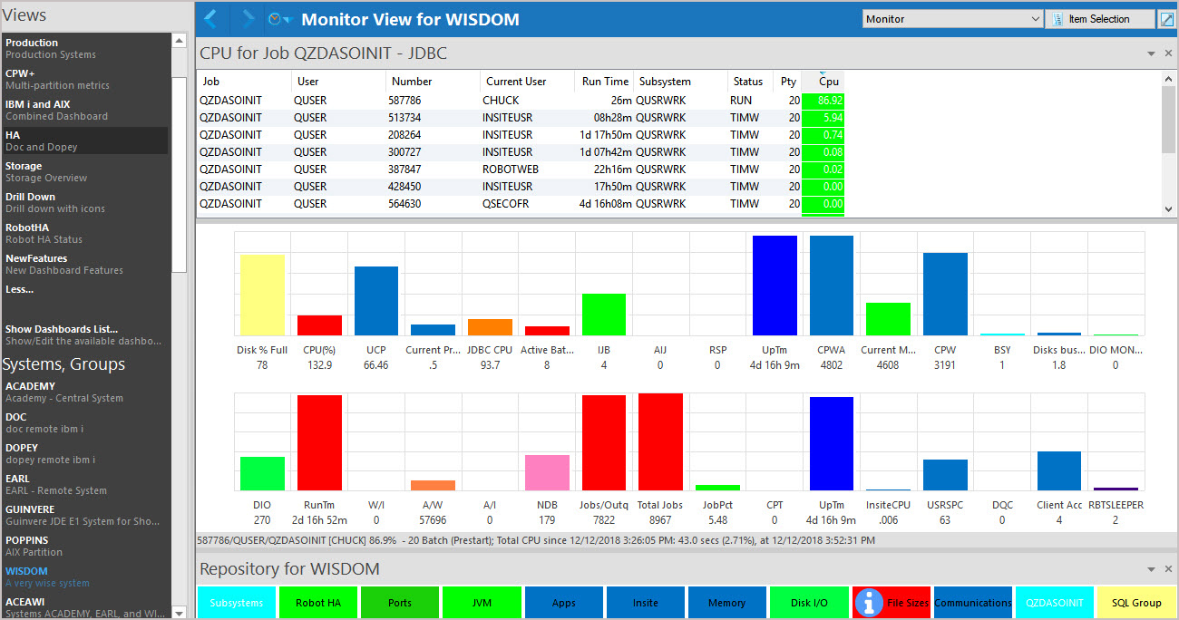Sort by the Job column header
Viewport: 1179px width, 620px height.
pos(243,81)
